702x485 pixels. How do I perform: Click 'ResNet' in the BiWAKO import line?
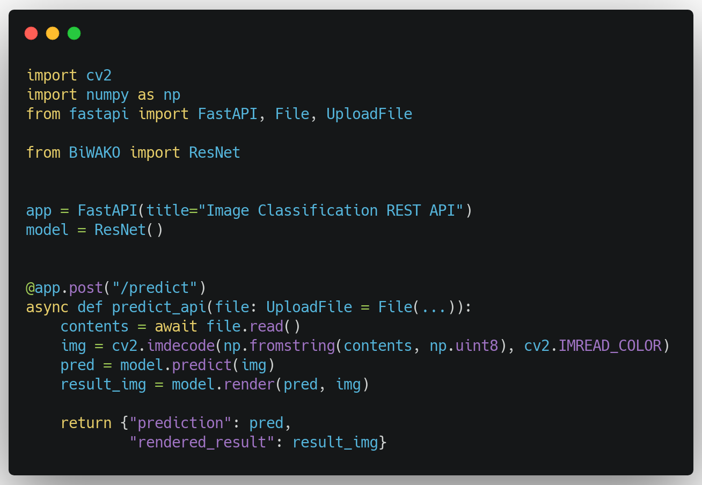pos(215,153)
